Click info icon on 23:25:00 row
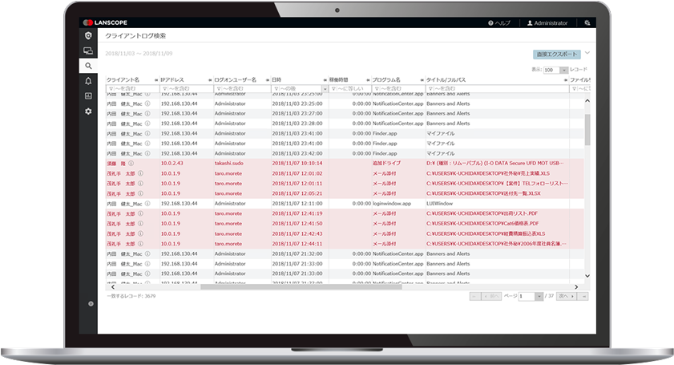 pyautogui.click(x=147, y=103)
